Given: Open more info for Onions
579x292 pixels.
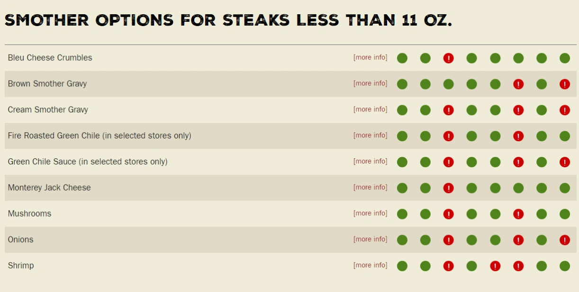Looking at the screenshot, I should coord(370,239).
